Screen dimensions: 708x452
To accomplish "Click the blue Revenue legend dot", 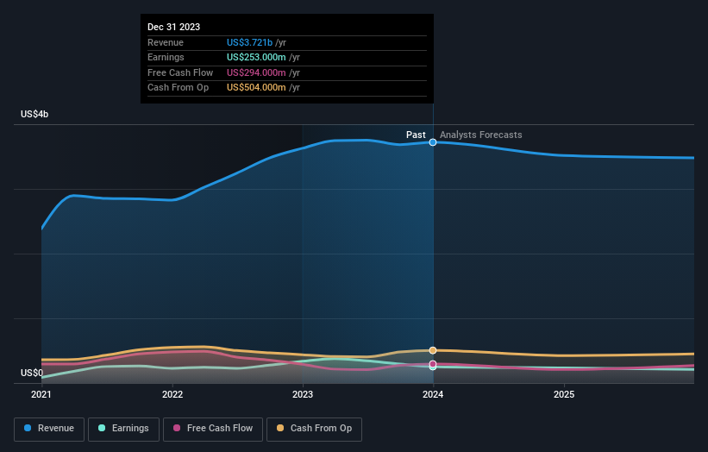I will click(x=28, y=428).
